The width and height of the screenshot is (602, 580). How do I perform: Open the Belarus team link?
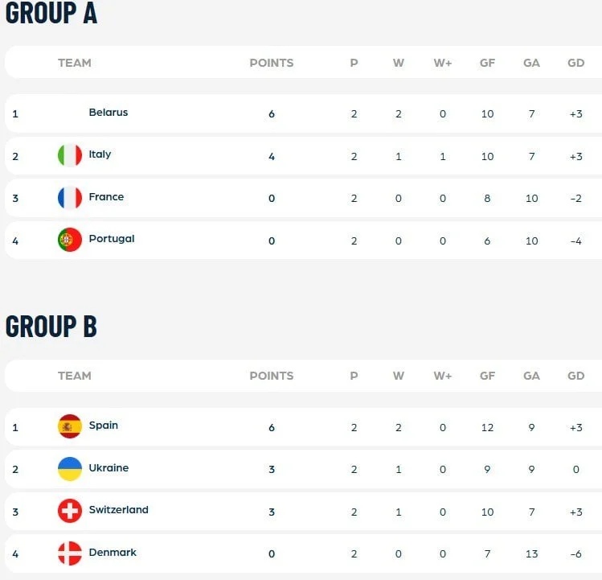[109, 113]
